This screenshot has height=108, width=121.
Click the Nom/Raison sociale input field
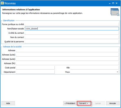coord(72,29)
